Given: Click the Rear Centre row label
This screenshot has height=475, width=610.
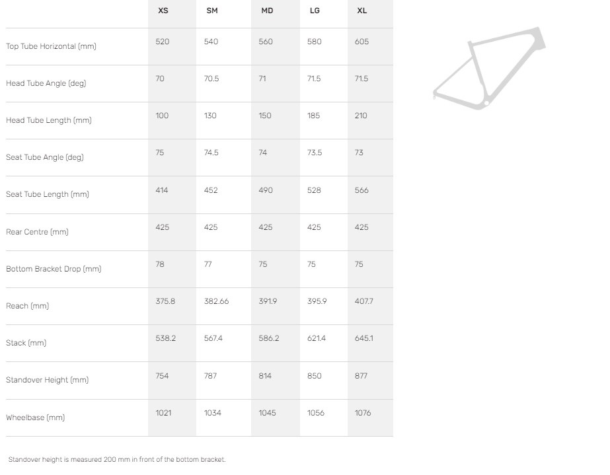Looking at the screenshot, I should tap(37, 232).
